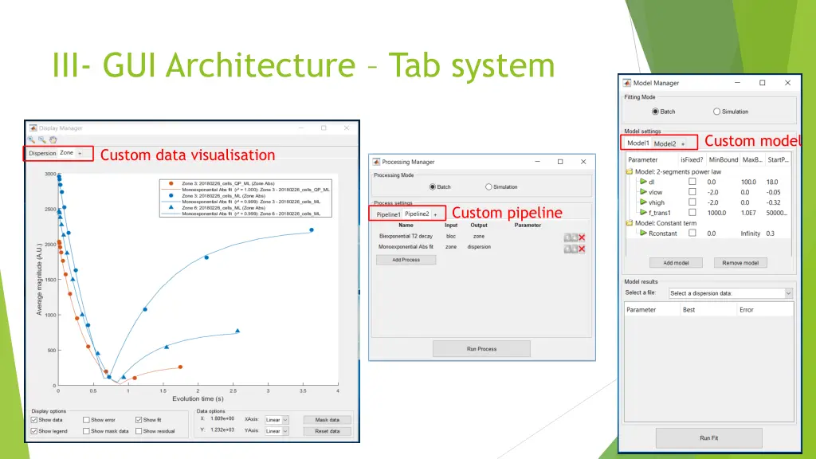Remove the Monoexponential Abs fit process
The height and width of the screenshot is (459, 816).
582,249
